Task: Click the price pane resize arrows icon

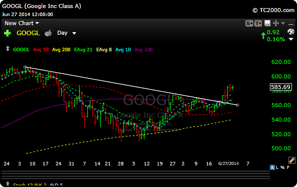Action: (8, 49)
